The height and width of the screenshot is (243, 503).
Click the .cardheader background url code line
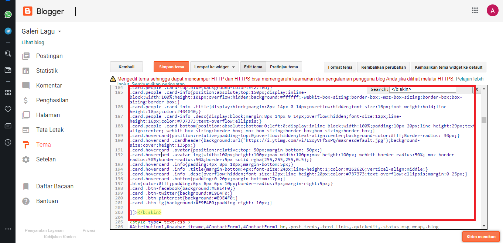[x=274, y=143]
